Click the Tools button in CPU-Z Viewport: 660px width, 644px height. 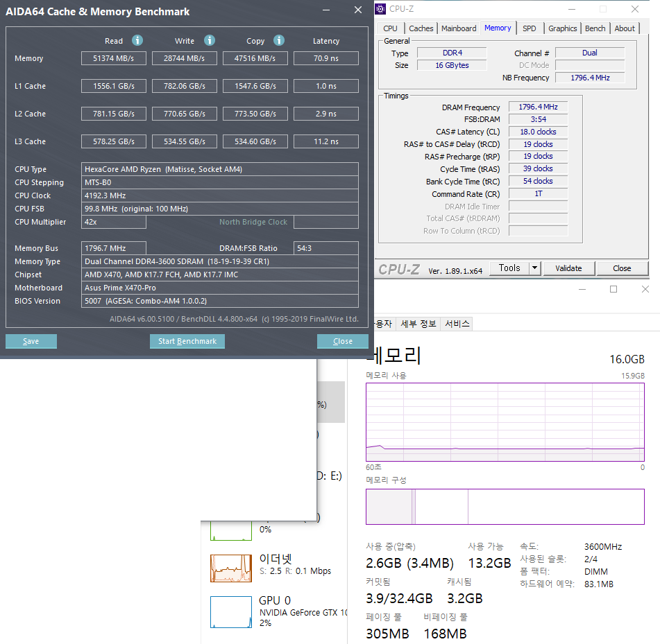coord(509,268)
